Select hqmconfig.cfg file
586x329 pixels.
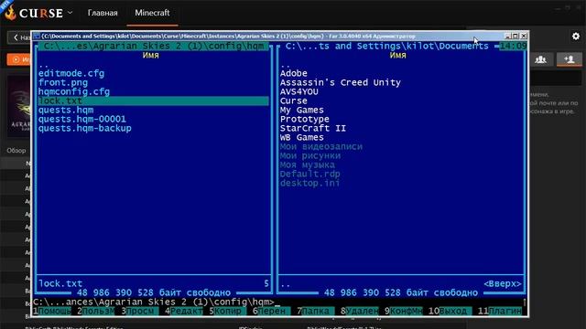tap(74, 91)
